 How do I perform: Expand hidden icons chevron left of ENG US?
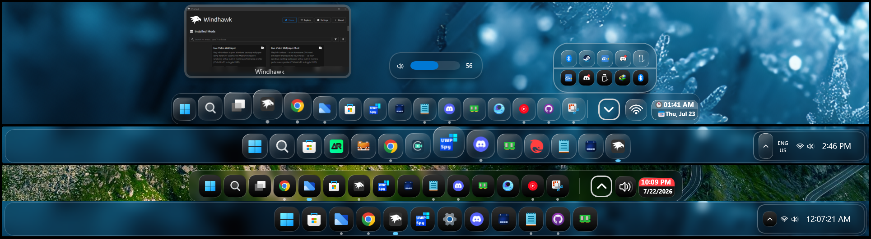coord(765,146)
